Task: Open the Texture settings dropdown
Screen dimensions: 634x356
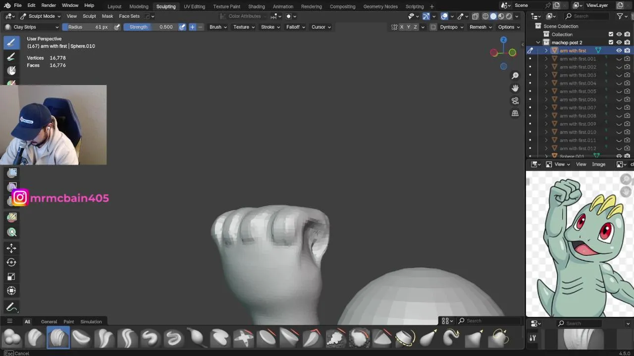Action: (244, 27)
